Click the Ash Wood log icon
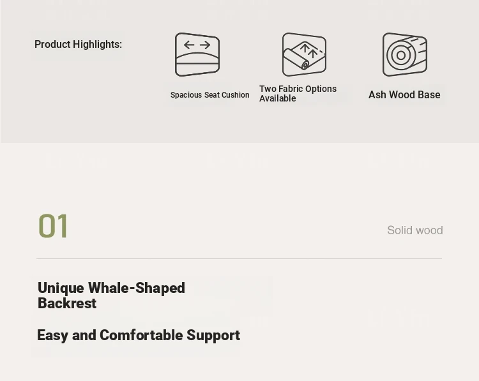Screen dimensions: 479x381 [405, 55]
